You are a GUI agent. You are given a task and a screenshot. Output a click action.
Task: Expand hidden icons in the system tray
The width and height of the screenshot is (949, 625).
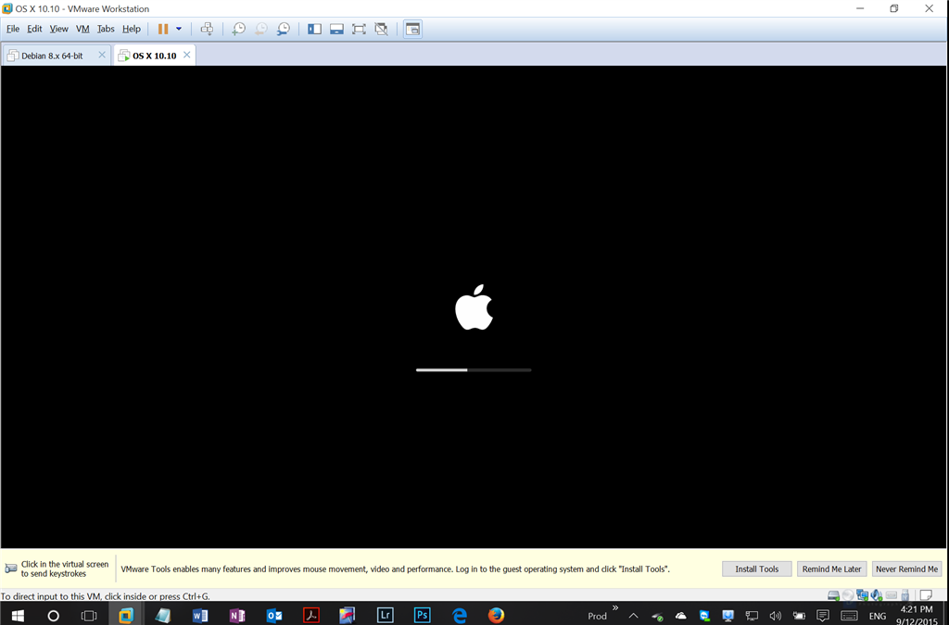pyautogui.click(x=633, y=615)
